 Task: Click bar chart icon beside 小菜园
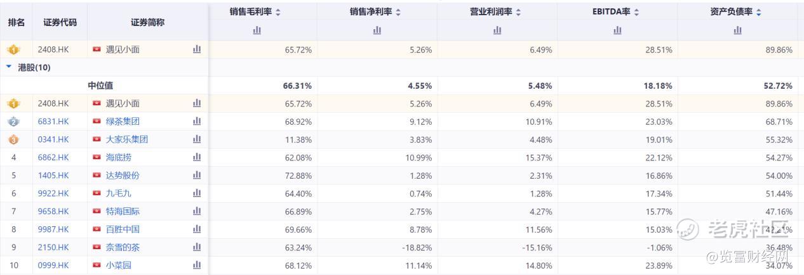coord(197,265)
